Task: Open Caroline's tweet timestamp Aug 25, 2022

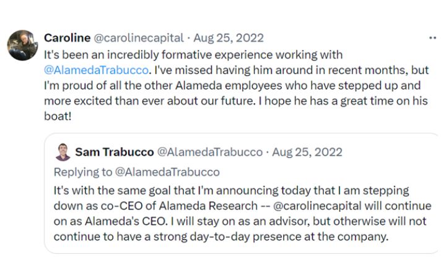Action: [229, 38]
